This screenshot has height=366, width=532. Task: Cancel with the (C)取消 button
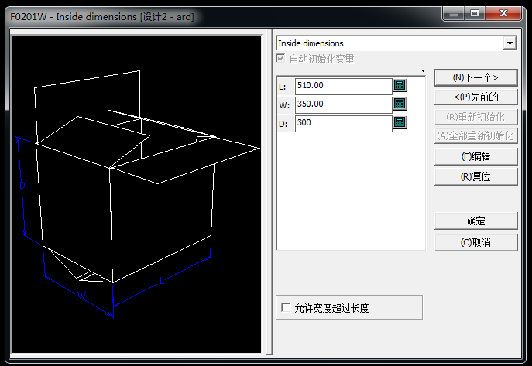tap(475, 242)
